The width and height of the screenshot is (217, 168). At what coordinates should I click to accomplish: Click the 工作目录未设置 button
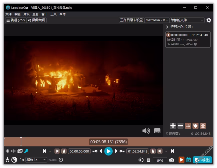coord(131,20)
